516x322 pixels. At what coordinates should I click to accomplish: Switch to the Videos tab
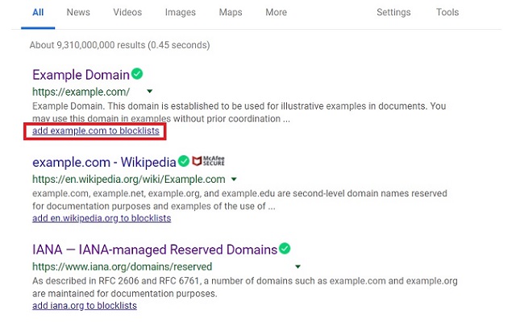point(127,13)
